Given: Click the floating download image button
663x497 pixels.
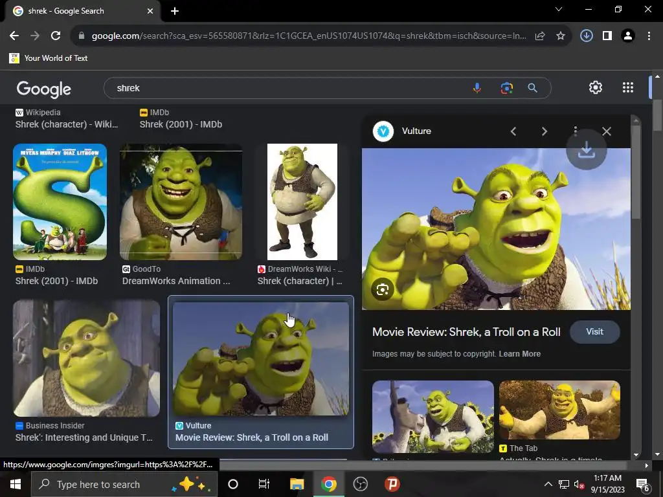Looking at the screenshot, I should [x=587, y=149].
